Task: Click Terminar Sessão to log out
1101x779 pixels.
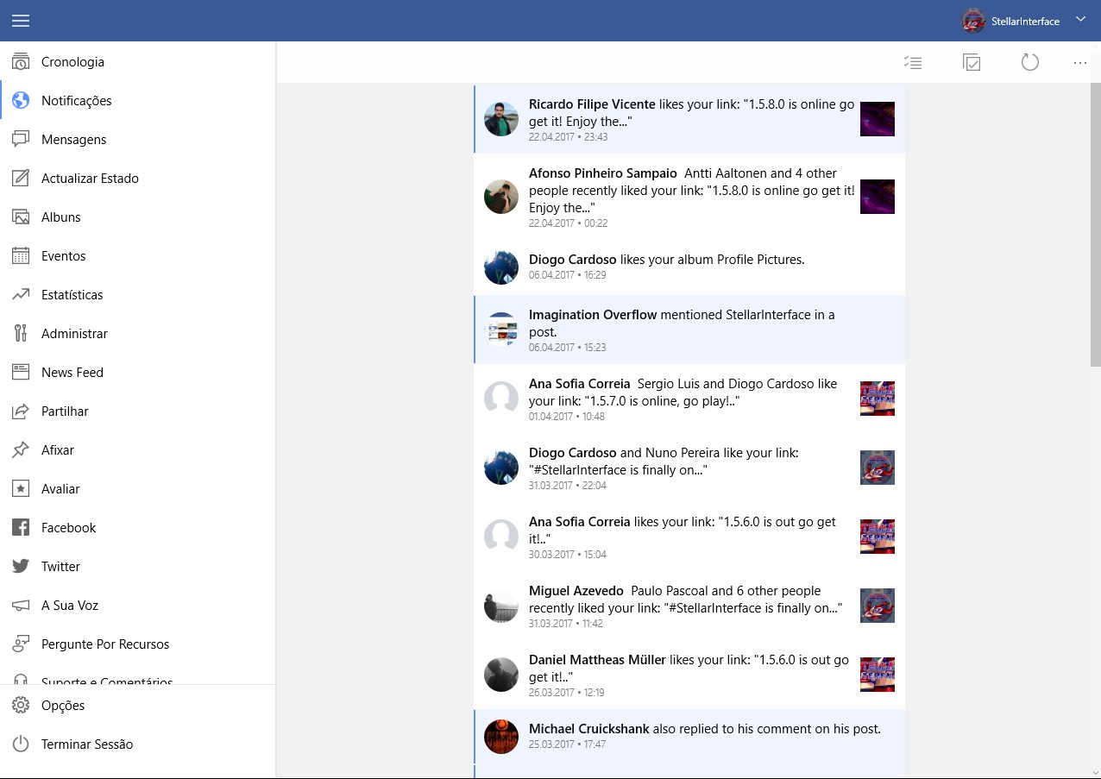Action: [x=86, y=743]
